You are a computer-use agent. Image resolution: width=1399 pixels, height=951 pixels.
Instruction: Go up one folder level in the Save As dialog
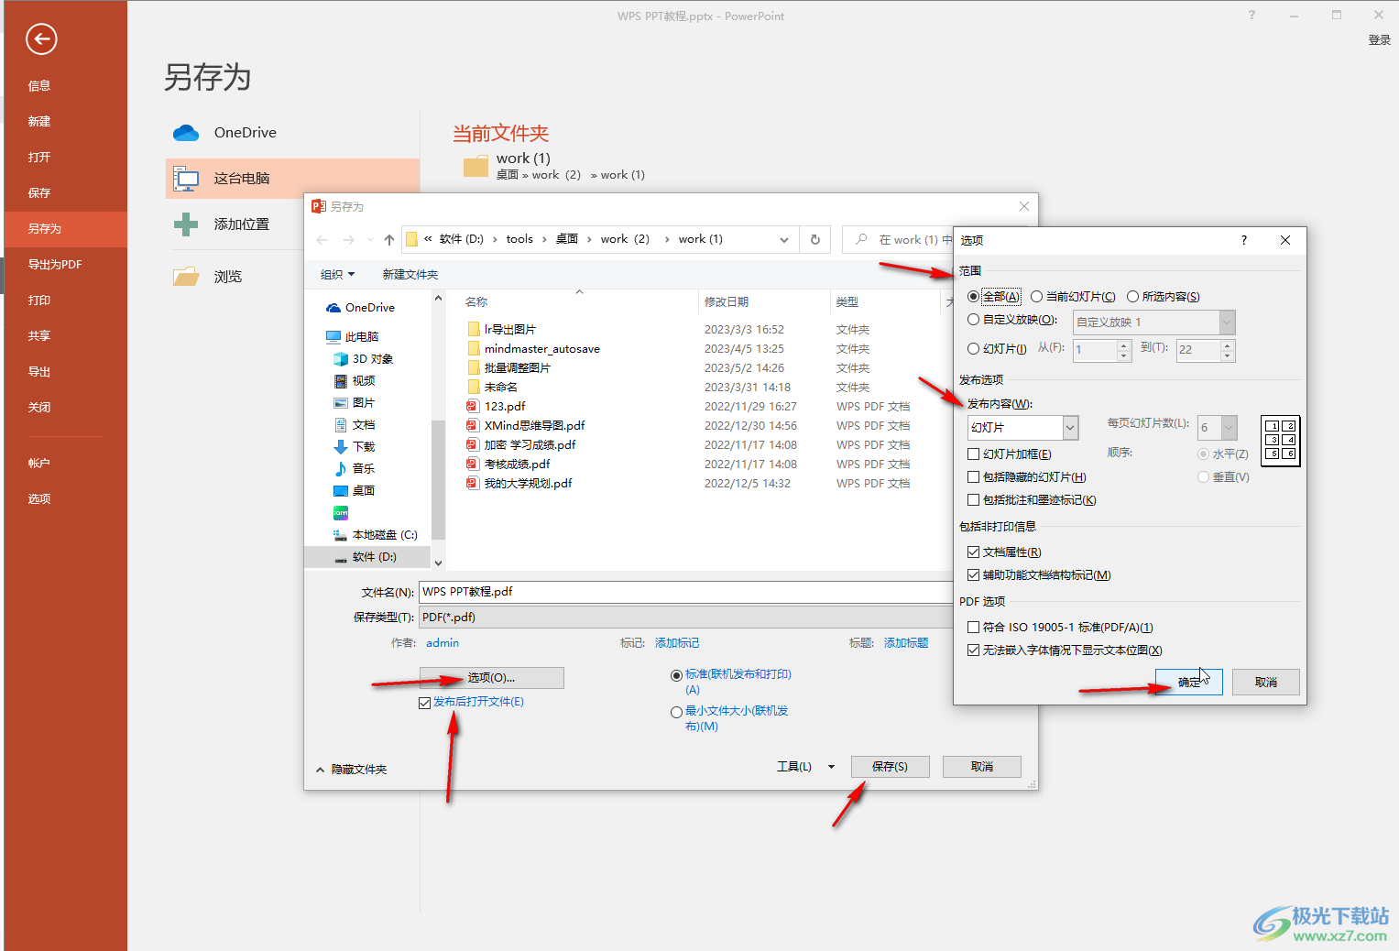[389, 240]
